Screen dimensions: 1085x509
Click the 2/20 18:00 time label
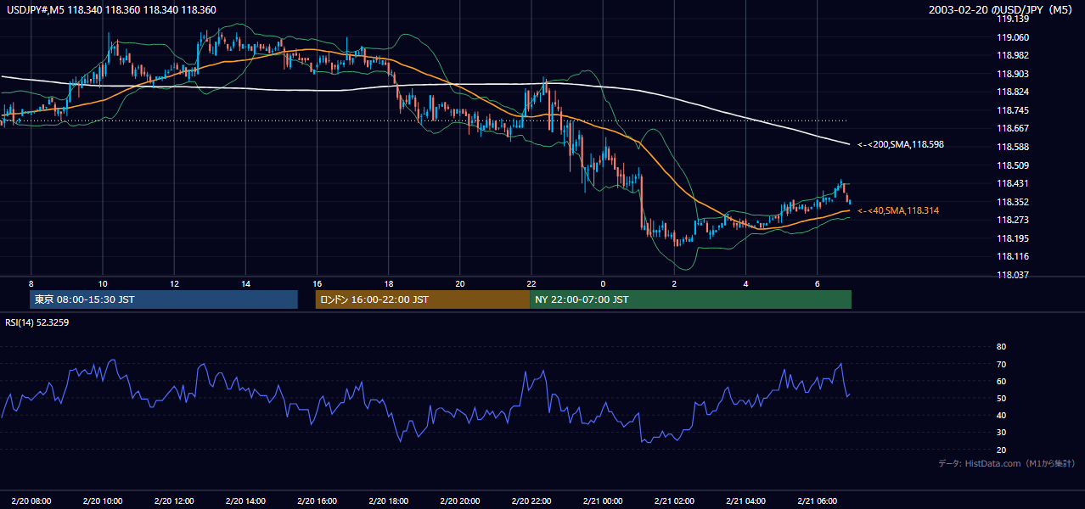(389, 501)
